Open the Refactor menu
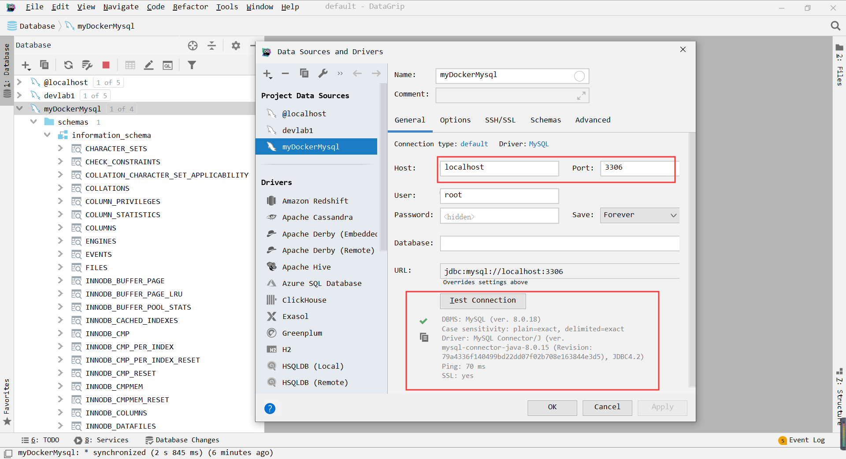The width and height of the screenshot is (846, 459). coord(190,7)
